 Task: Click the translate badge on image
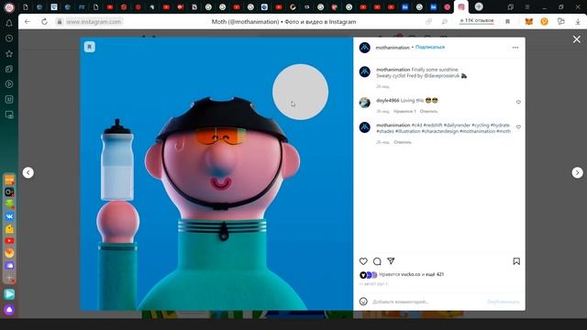click(x=90, y=47)
